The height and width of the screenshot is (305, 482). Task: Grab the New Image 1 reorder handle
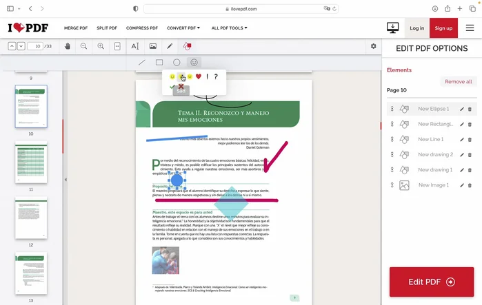(392, 185)
